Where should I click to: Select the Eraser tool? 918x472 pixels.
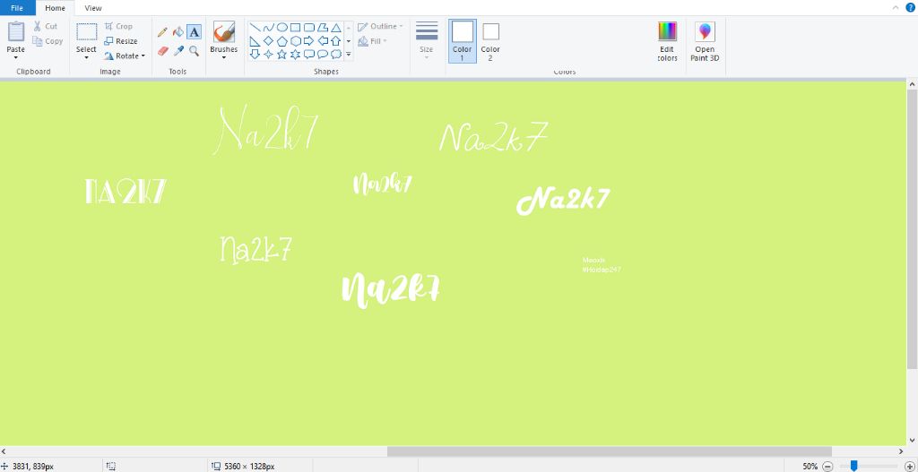click(x=162, y=51)
